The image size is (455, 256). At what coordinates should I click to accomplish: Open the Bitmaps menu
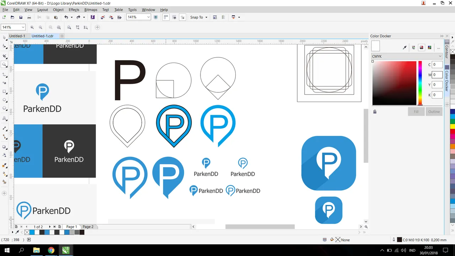[91, 10]
